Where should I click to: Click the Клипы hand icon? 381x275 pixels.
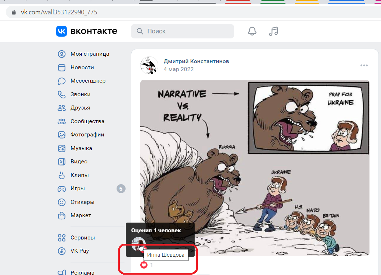coord(62,175)
